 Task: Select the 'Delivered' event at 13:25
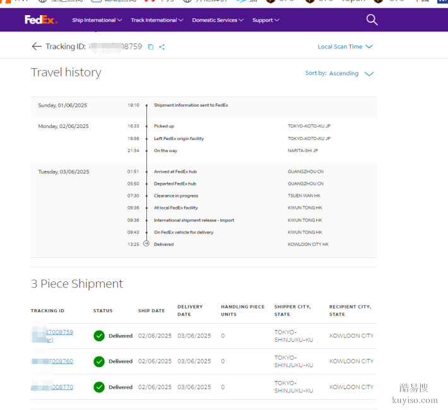163,244
